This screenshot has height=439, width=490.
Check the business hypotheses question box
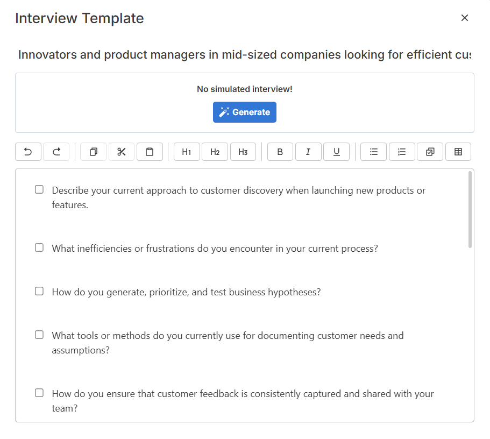point(39,291)
